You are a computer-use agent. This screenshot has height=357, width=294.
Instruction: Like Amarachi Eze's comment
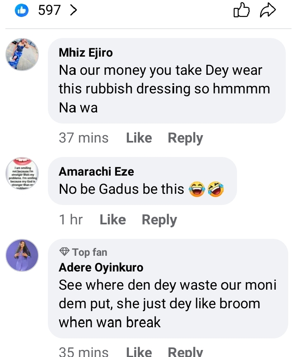113,220
